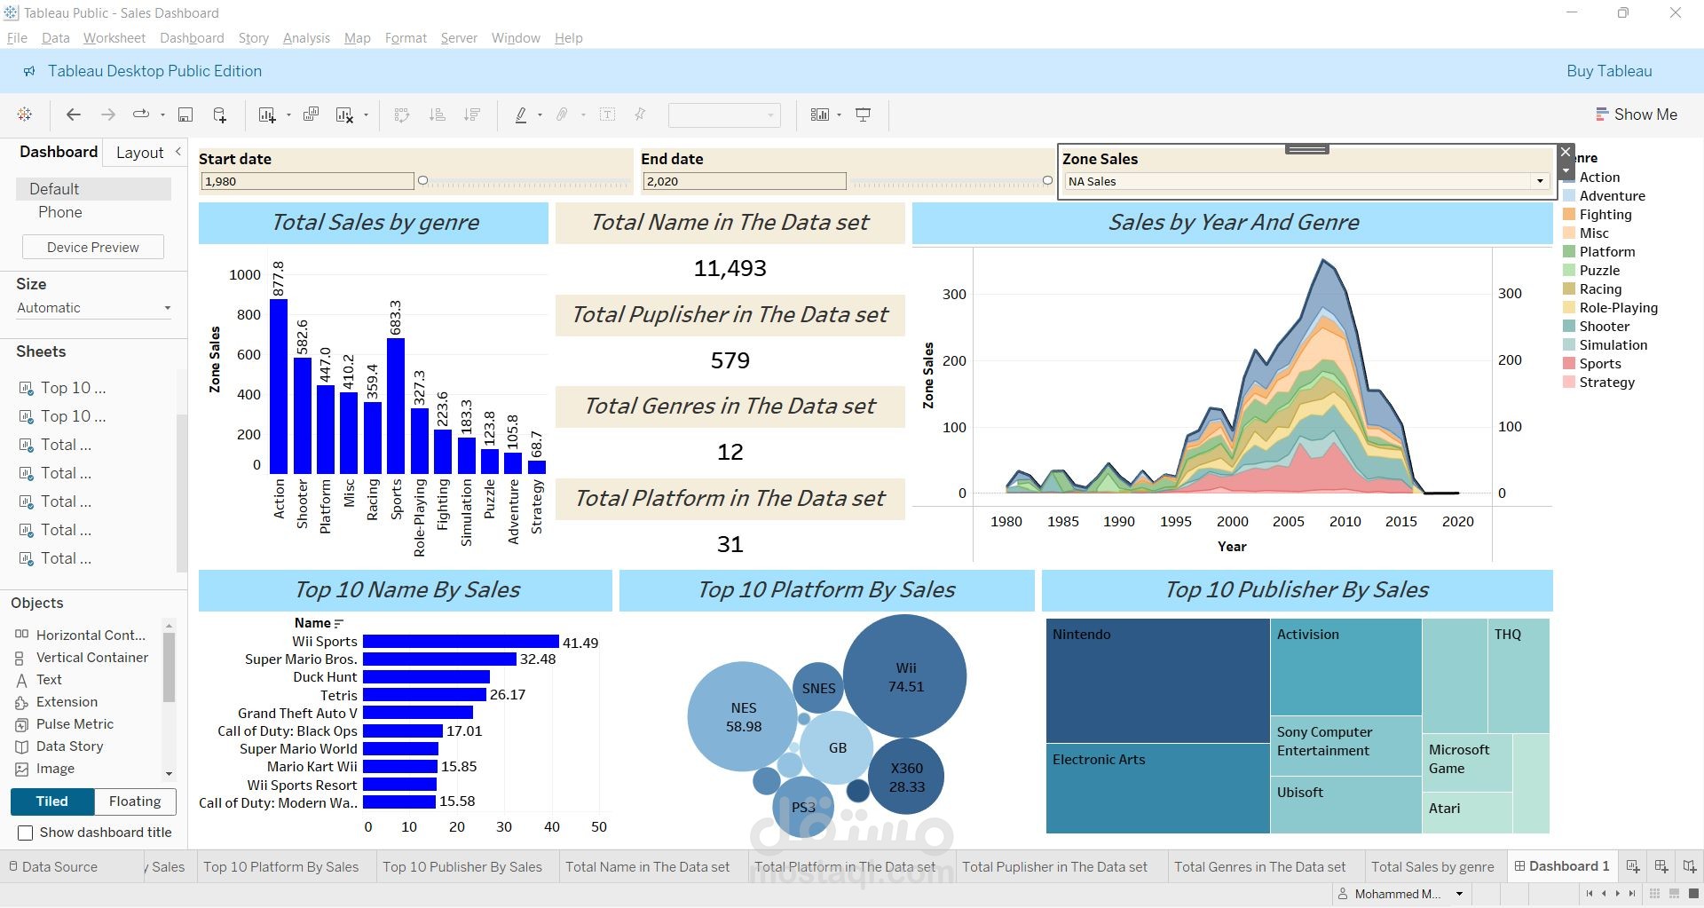Click the Show/Hide cards icon
Screen dimensions: 1704x908
(x=820, y=114)
